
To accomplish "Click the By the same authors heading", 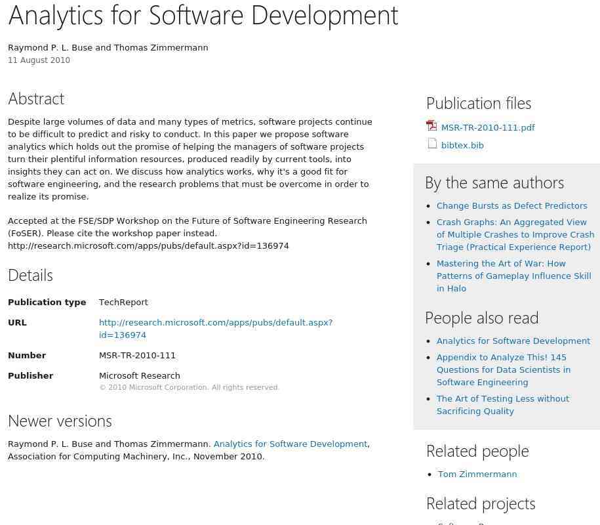I will coord(494,182).
